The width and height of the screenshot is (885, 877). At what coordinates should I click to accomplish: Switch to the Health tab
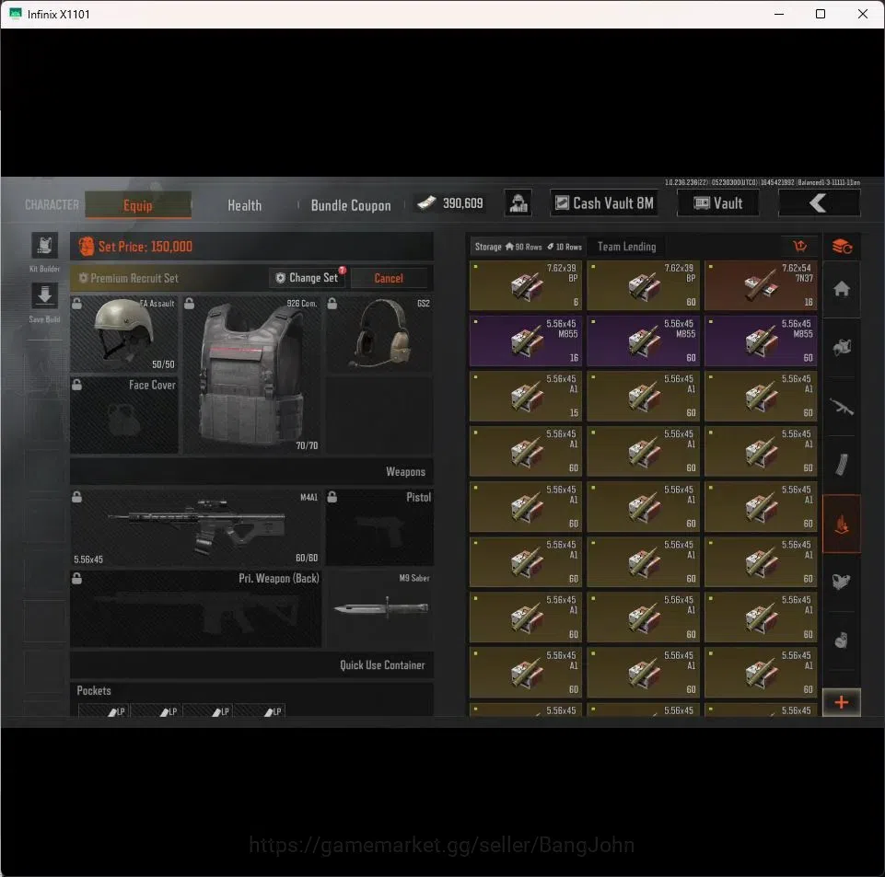[x=244, y=205]
